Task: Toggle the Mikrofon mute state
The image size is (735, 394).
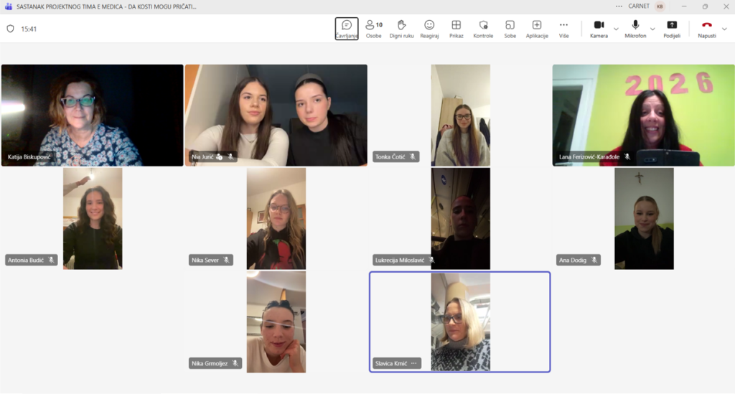Action: [635, 29]
